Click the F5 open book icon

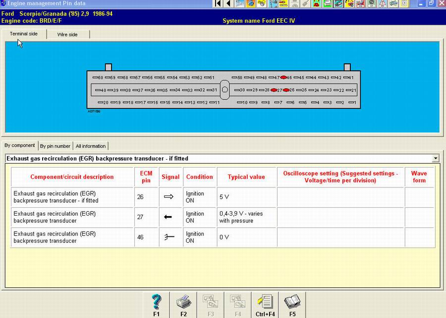click(292, 302)
